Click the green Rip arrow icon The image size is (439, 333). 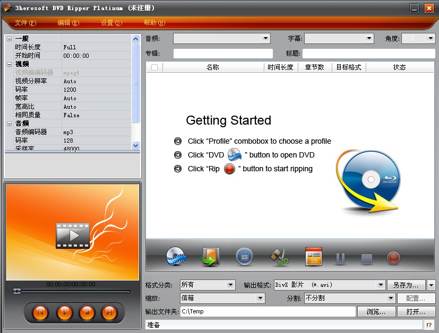(x=210, y=258)
